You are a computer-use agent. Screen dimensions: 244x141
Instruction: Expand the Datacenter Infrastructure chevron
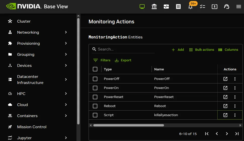(x=66, y=79)
